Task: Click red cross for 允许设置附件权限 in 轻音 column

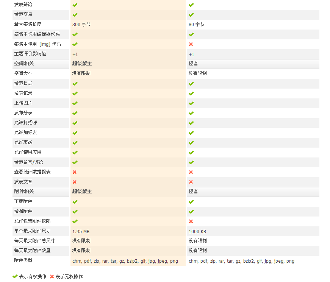Action: point(191,221)
